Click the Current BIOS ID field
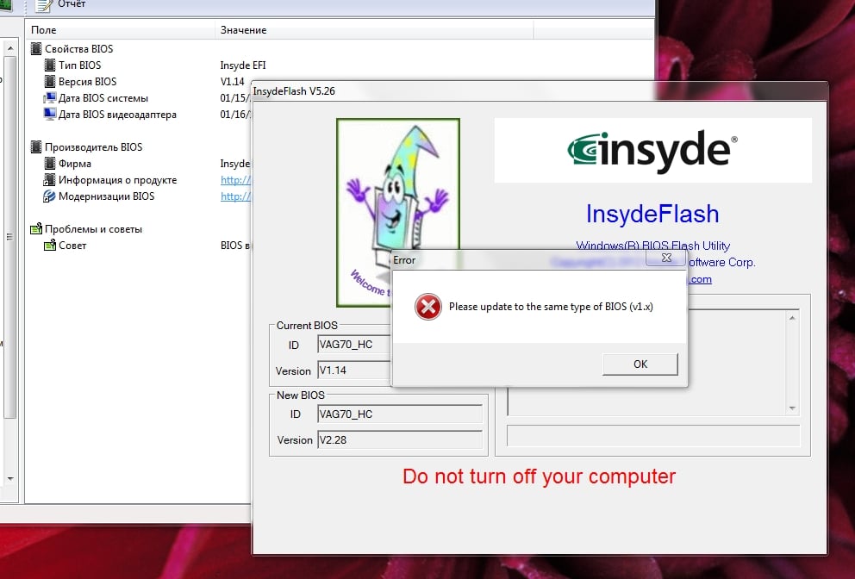Screen dimensions: 855x579 pos(354,345)
